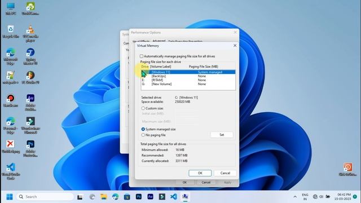Click the taskbar Search box
The height and width of the screenshot is (203, 361).
[45, 197]
